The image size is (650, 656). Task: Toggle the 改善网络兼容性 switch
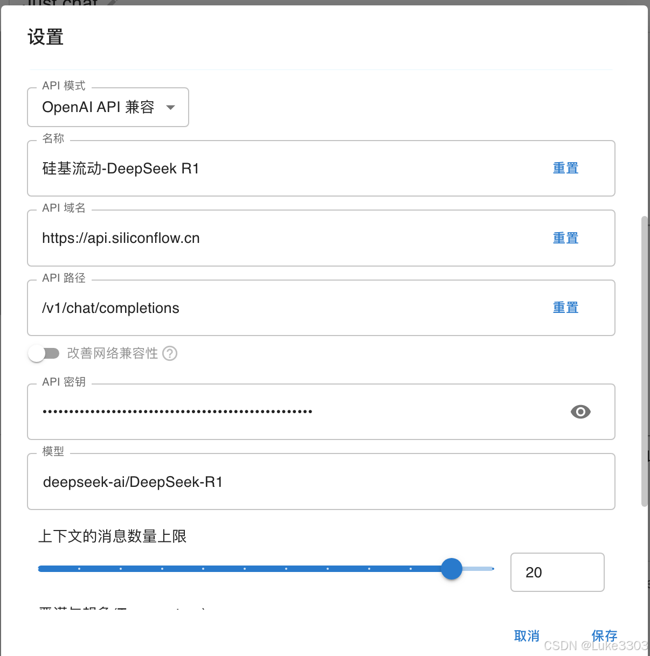click(44, 353)
